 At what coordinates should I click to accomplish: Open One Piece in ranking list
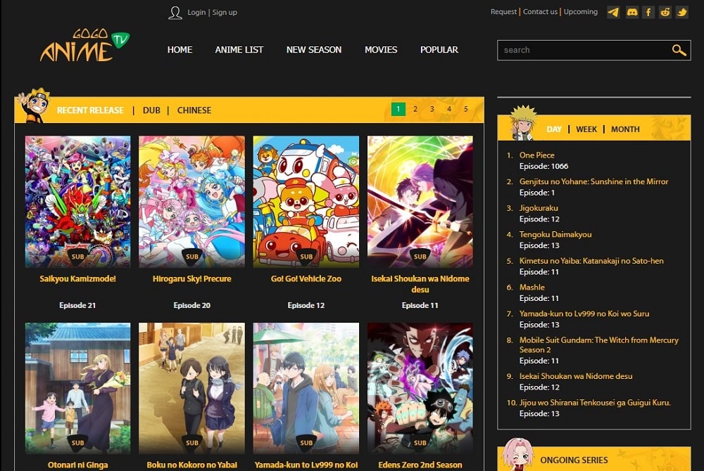click(x=536, y=155)
